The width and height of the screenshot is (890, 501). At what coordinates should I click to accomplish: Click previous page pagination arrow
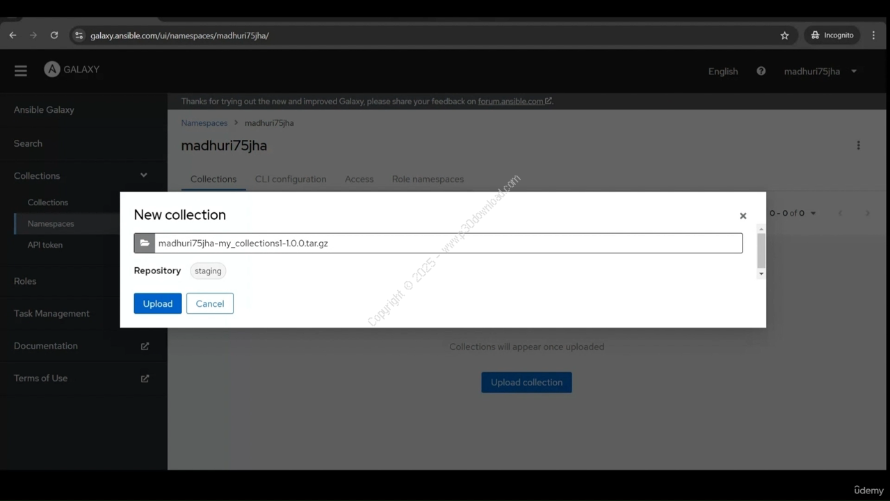[x=840, y=213]
